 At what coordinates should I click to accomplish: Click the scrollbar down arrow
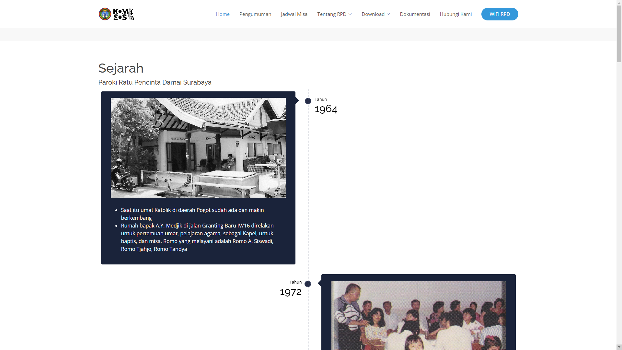tap(619, 347)
